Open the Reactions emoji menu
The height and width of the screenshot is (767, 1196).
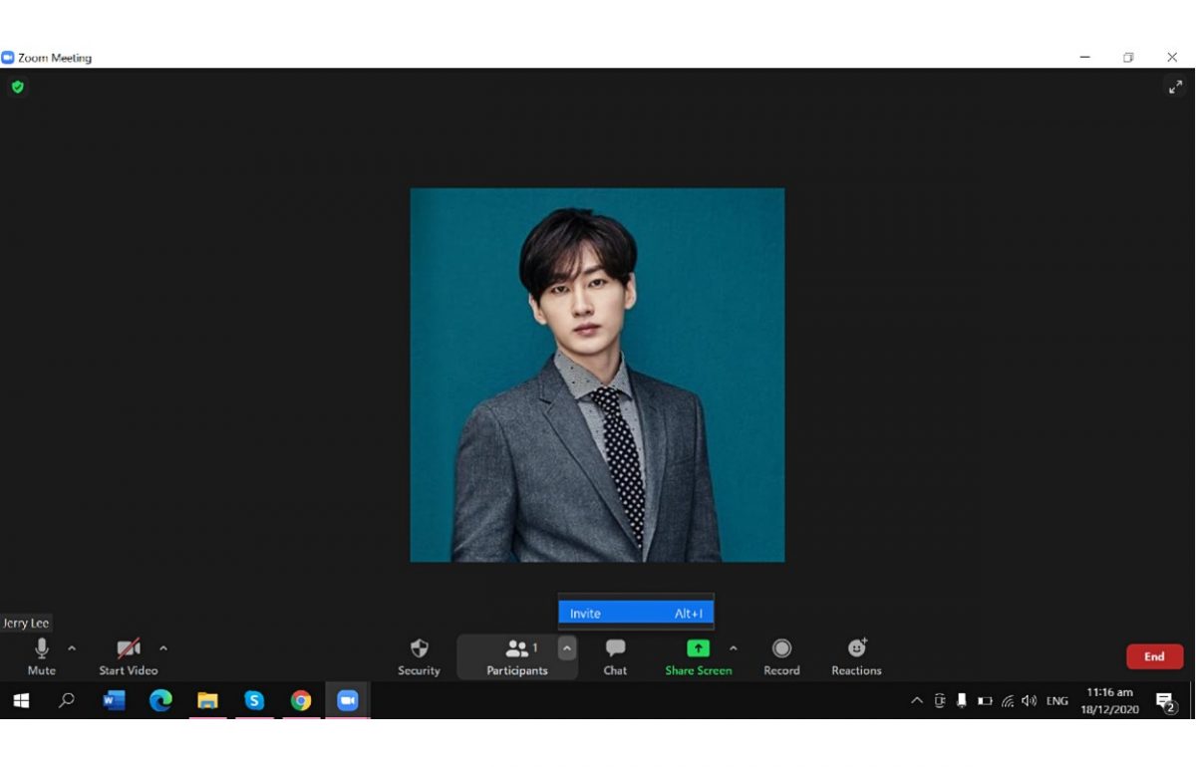click(x=856, y=656)
